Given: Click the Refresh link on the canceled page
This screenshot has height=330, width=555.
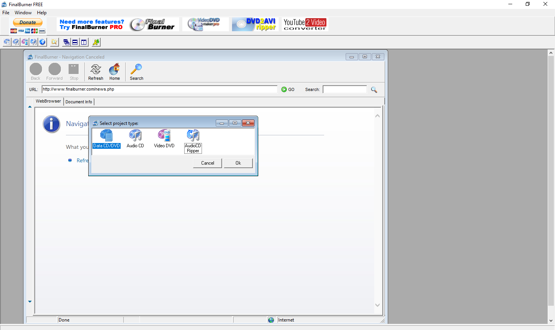Looking at the screenshot, I should [x=82, y=160].
